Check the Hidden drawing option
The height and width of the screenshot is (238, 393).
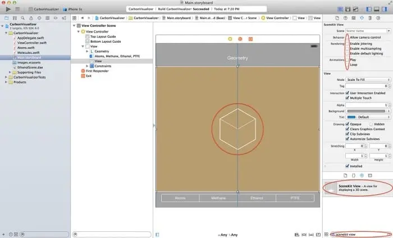(371, 124)
